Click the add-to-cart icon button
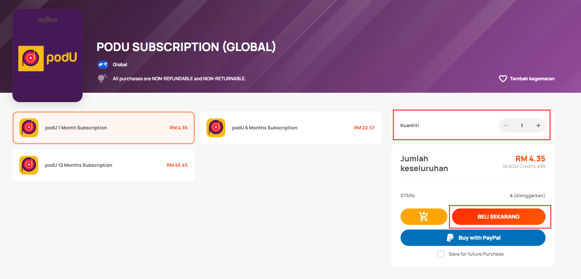Image resolution: width=581 pixels, height=279 pixels. pyautogui.click(x=424, y=217)
